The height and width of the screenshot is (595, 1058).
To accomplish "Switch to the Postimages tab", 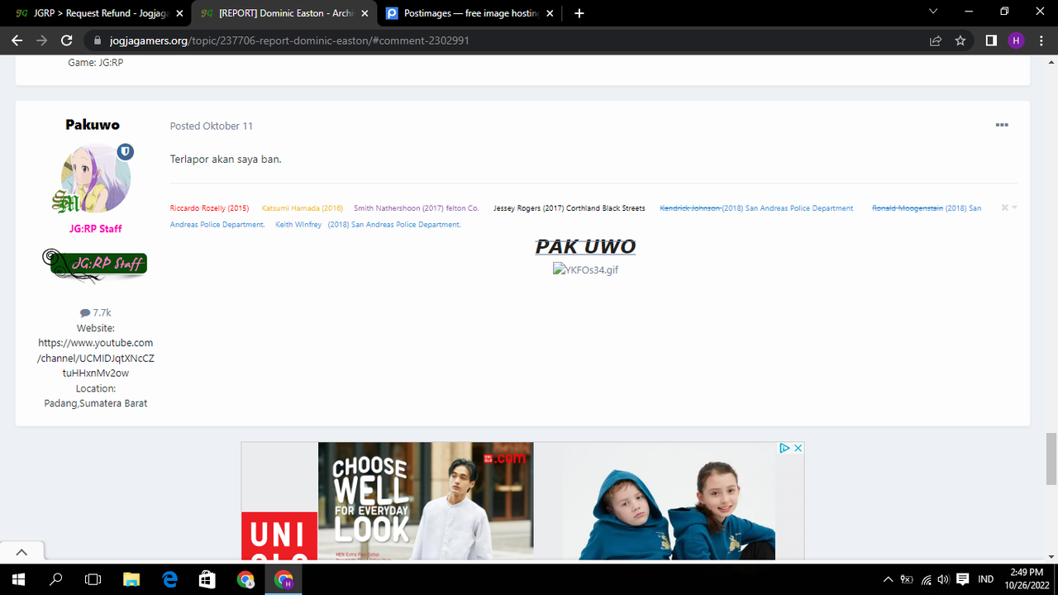I will (469, 13).
